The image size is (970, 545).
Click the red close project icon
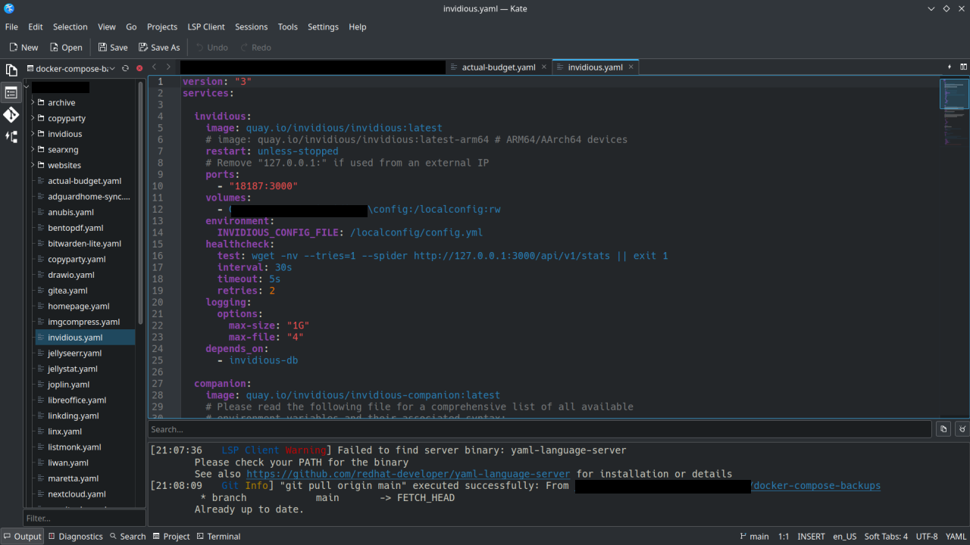point(139,68)
